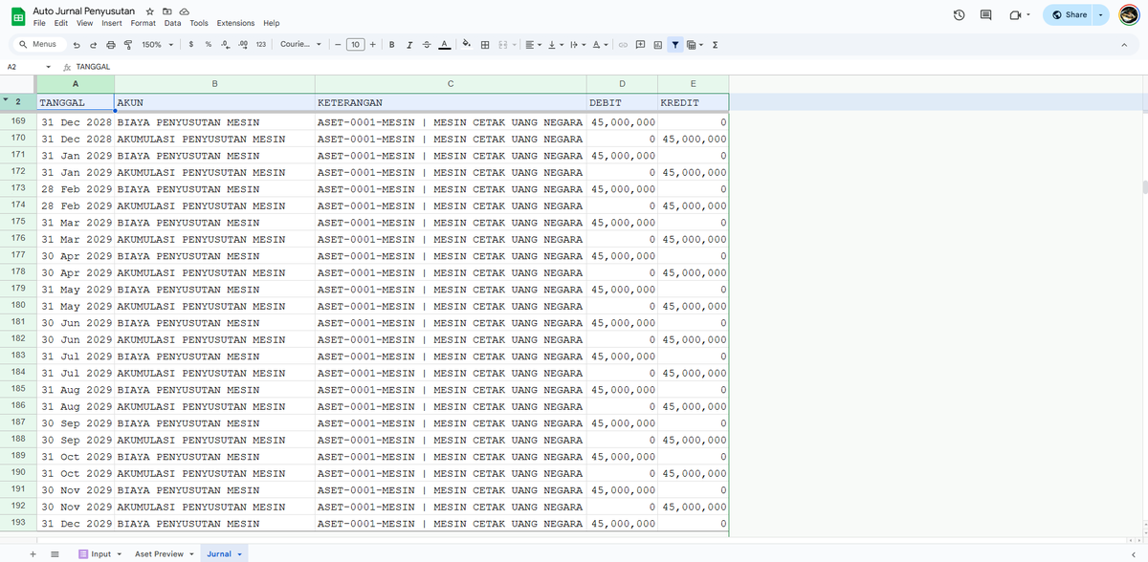Screen dimensions: 1148x562
Task: Click the Functions sigma icon
Action: click(x=716, y=44)
